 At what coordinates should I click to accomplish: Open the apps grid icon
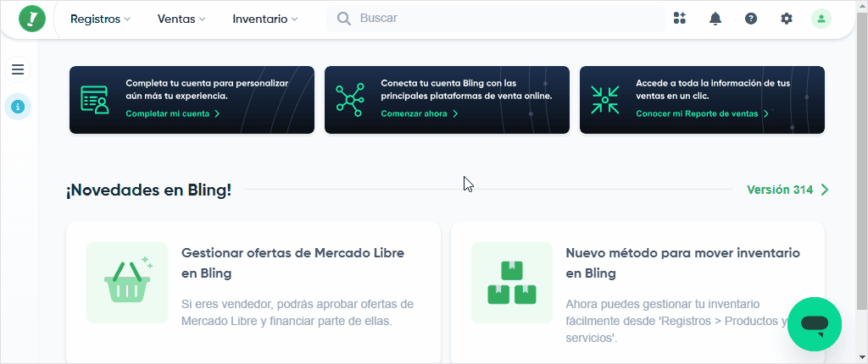click(679, 19)
